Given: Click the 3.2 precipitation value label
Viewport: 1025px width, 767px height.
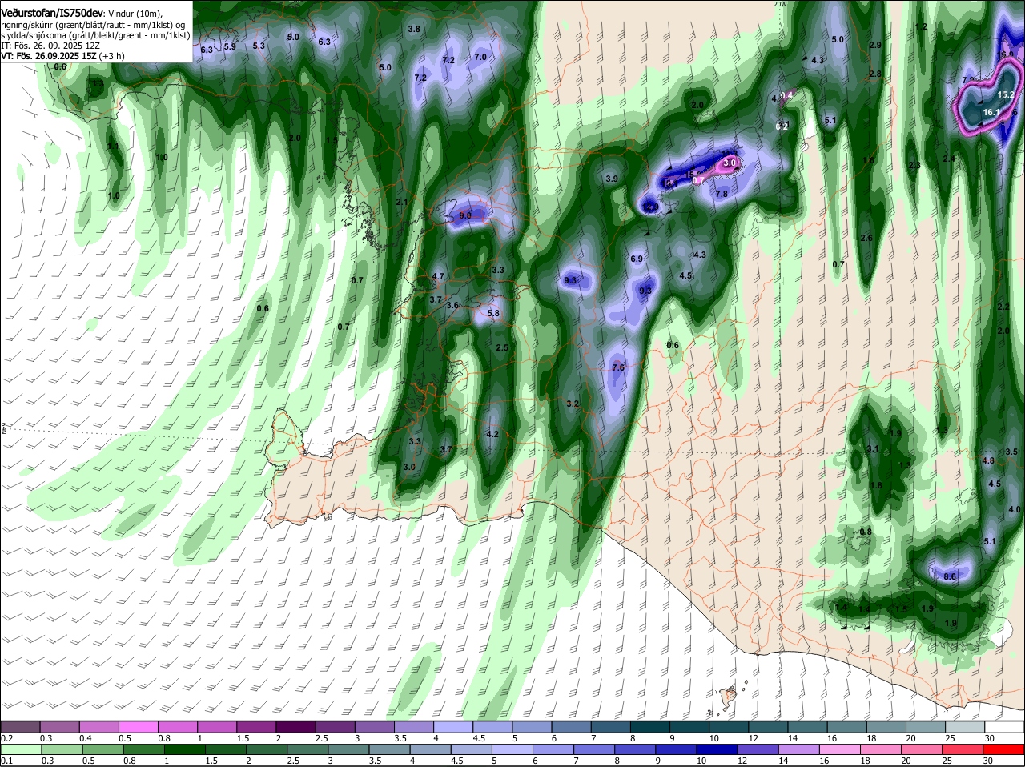Looking at the screenshot, I should pos(573,404).
